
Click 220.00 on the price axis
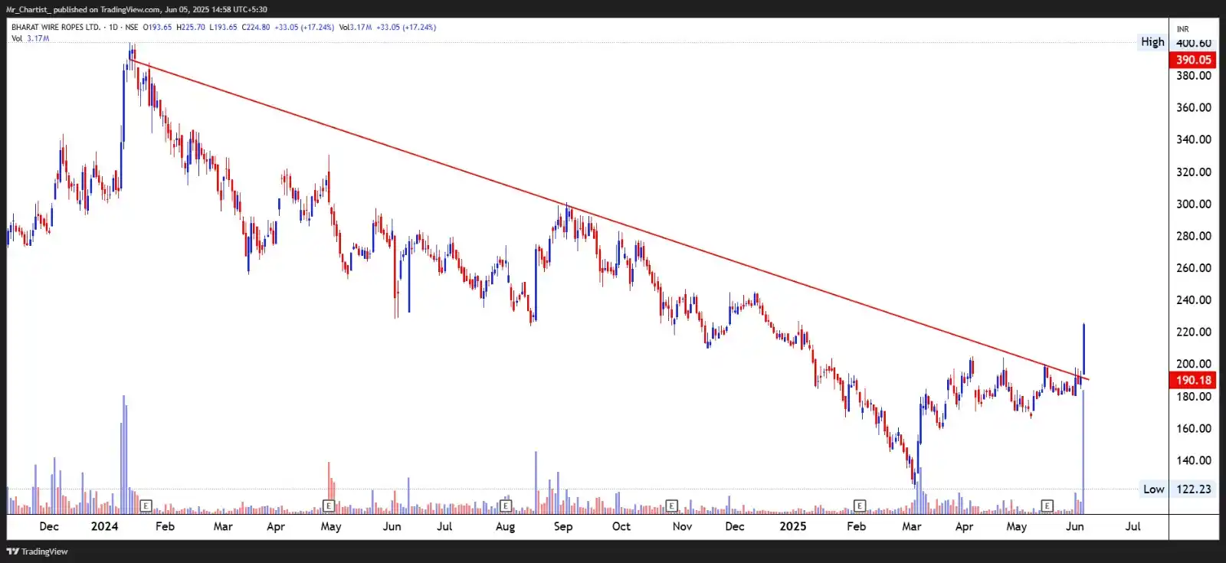[x=1193, y=332]
